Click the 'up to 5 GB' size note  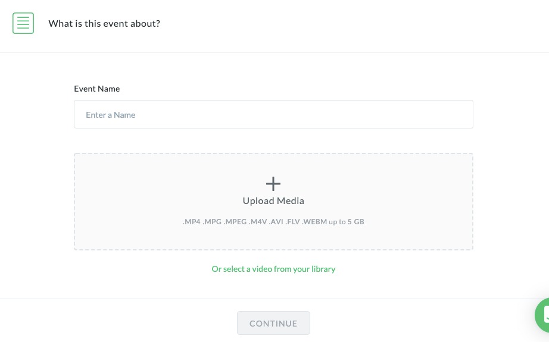point(347,222)
